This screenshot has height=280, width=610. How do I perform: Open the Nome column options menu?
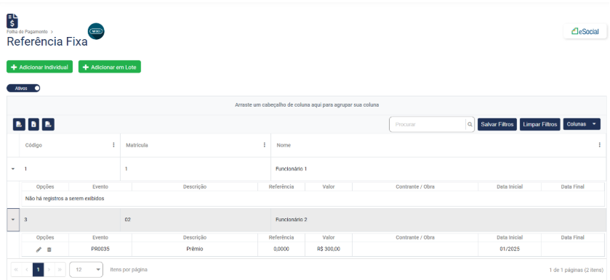[x=599, y=145]
